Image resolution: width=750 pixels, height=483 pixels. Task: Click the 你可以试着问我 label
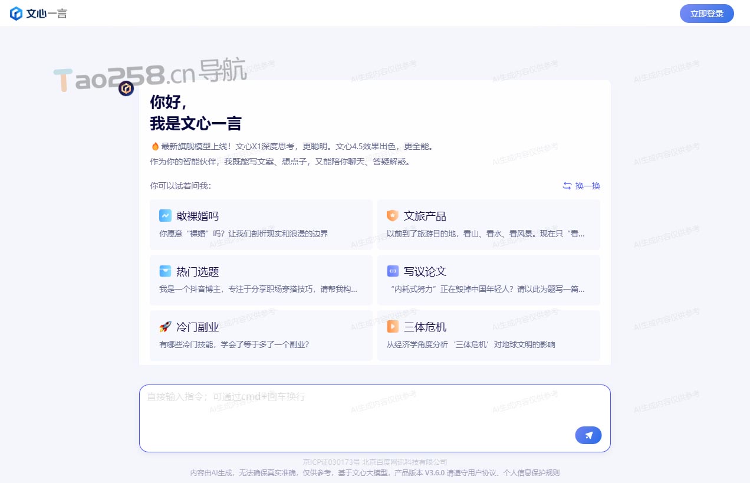180,186
